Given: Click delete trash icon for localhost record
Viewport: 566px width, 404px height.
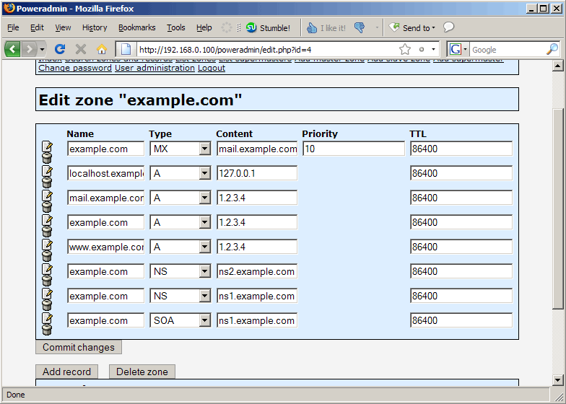Looking at the screenshot, I should pos(47,182).
